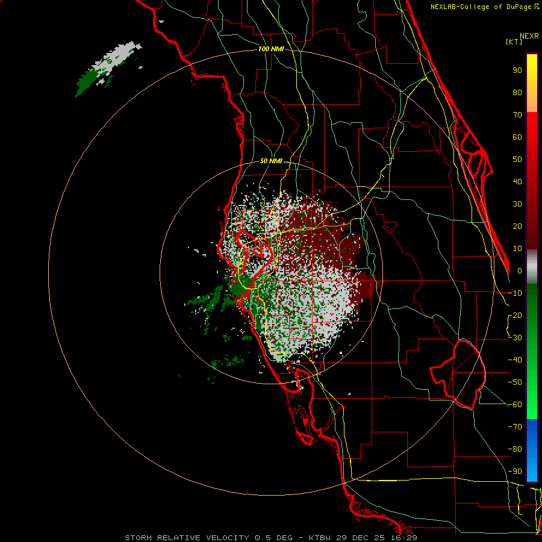Click the positive 10 scale label
This screenshot has width=542, height=542.
tap(517, 249)
